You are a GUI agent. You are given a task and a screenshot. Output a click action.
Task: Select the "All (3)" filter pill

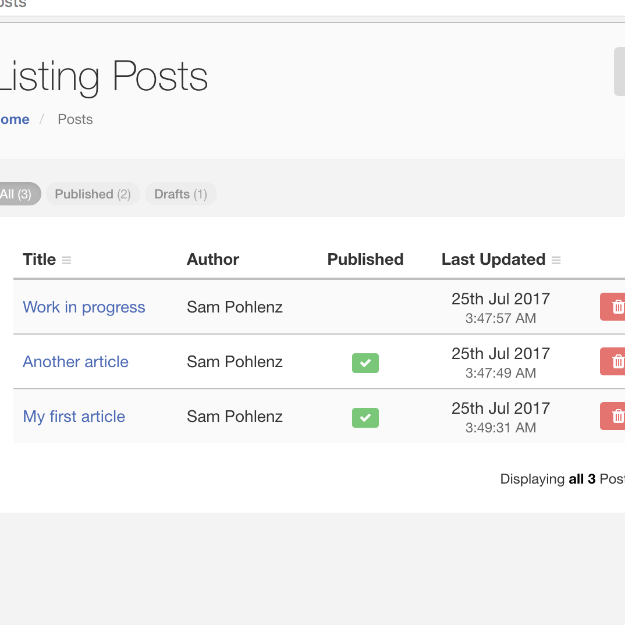tap(16, 194)
